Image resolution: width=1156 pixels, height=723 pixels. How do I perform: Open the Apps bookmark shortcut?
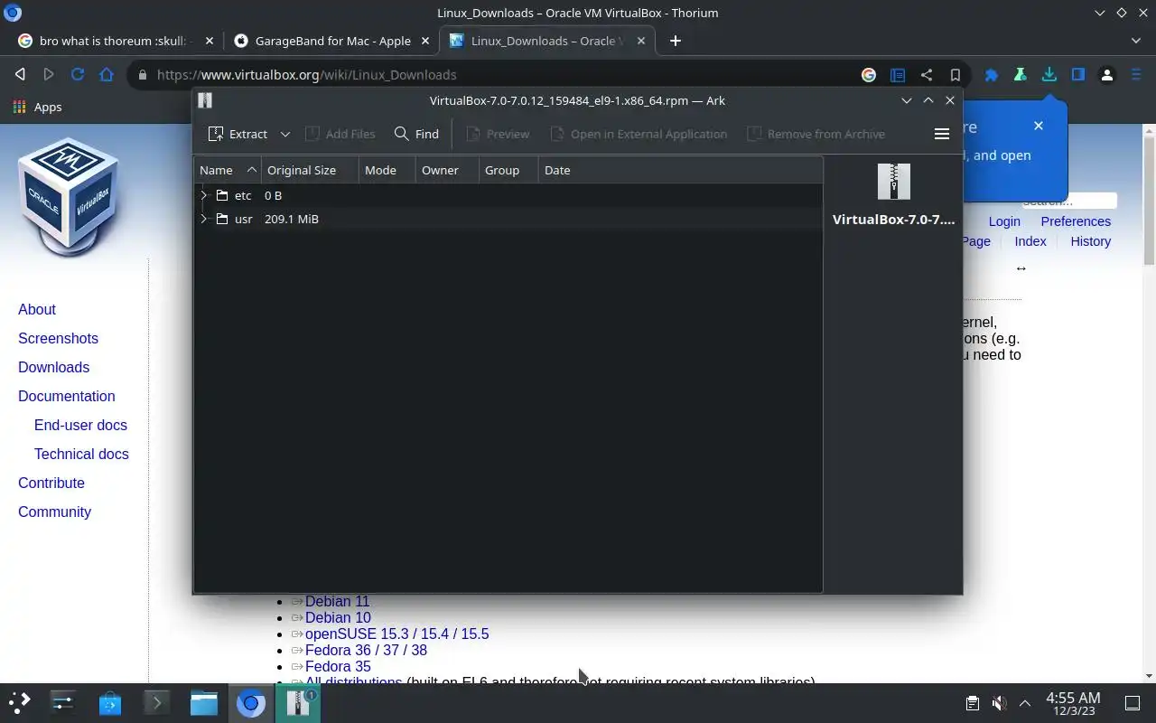tap(38, 107)
